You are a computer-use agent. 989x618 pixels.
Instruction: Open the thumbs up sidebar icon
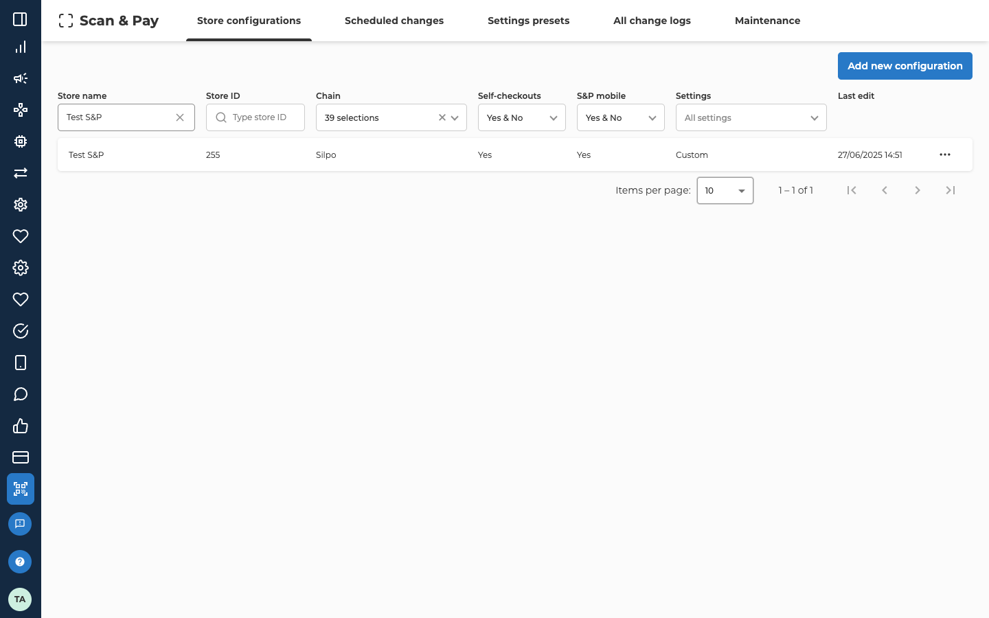point(21,426)
